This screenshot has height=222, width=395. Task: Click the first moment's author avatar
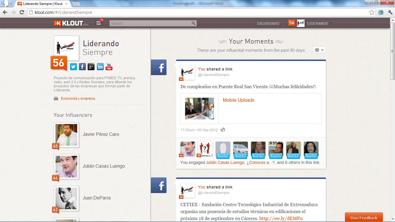click(x=187, y=73)
